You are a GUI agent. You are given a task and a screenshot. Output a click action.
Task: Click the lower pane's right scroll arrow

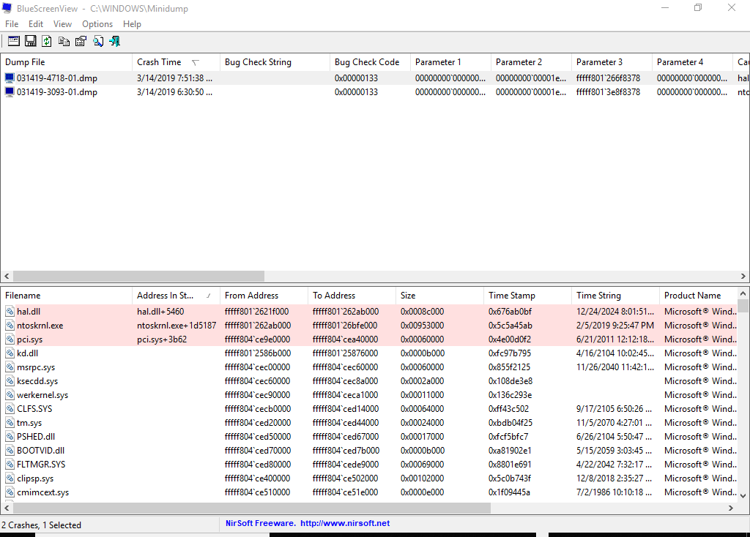point(730,508)
